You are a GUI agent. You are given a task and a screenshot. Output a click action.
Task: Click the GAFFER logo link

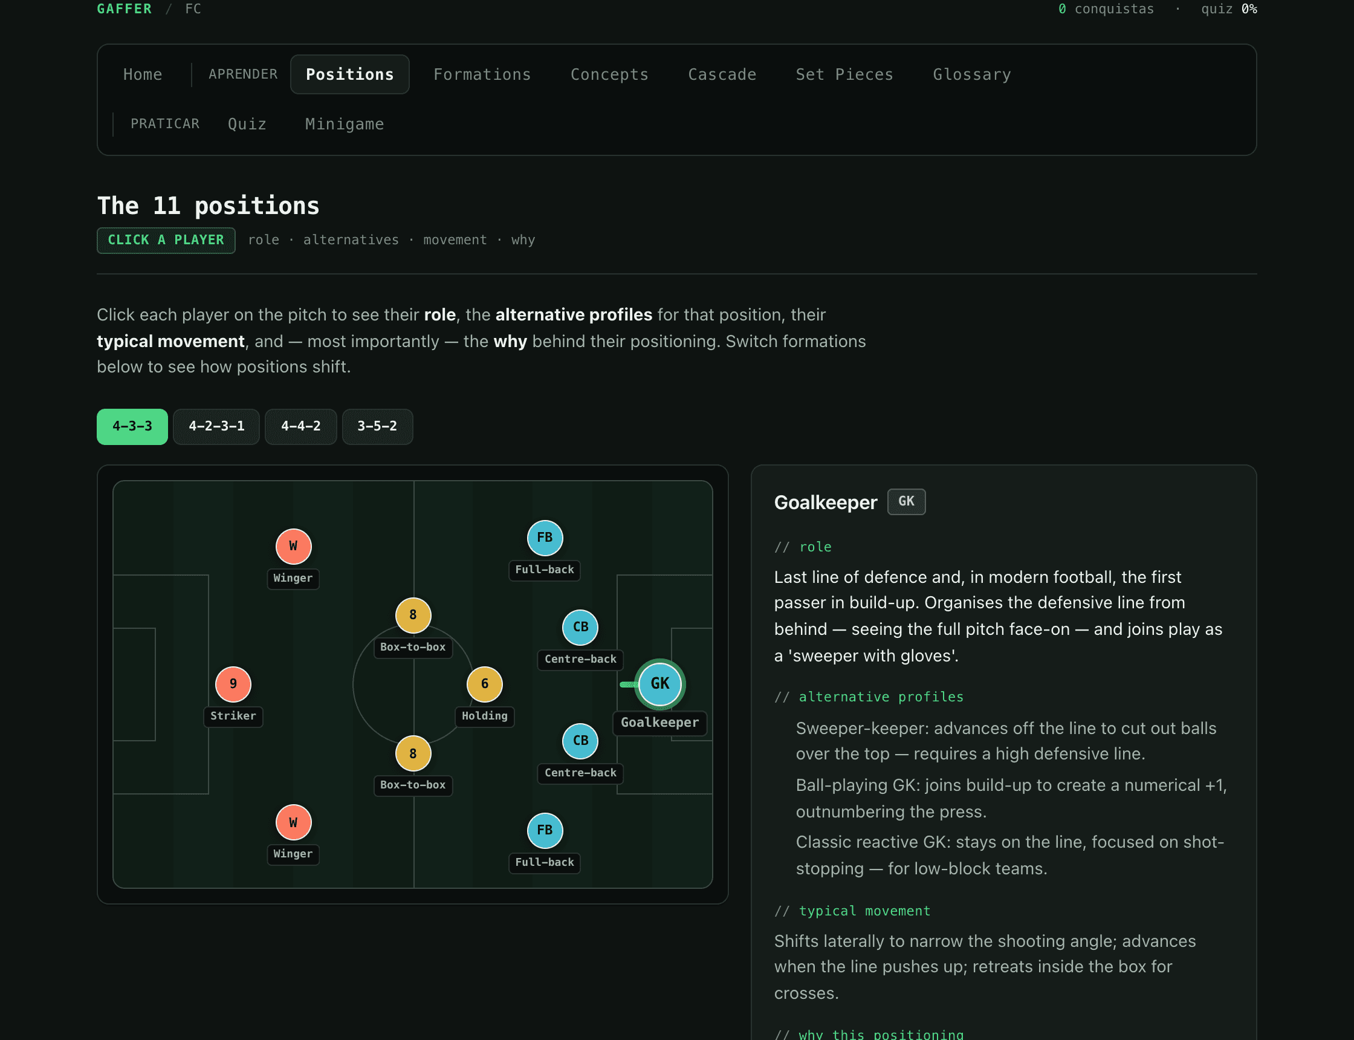(x=125, y=8)
